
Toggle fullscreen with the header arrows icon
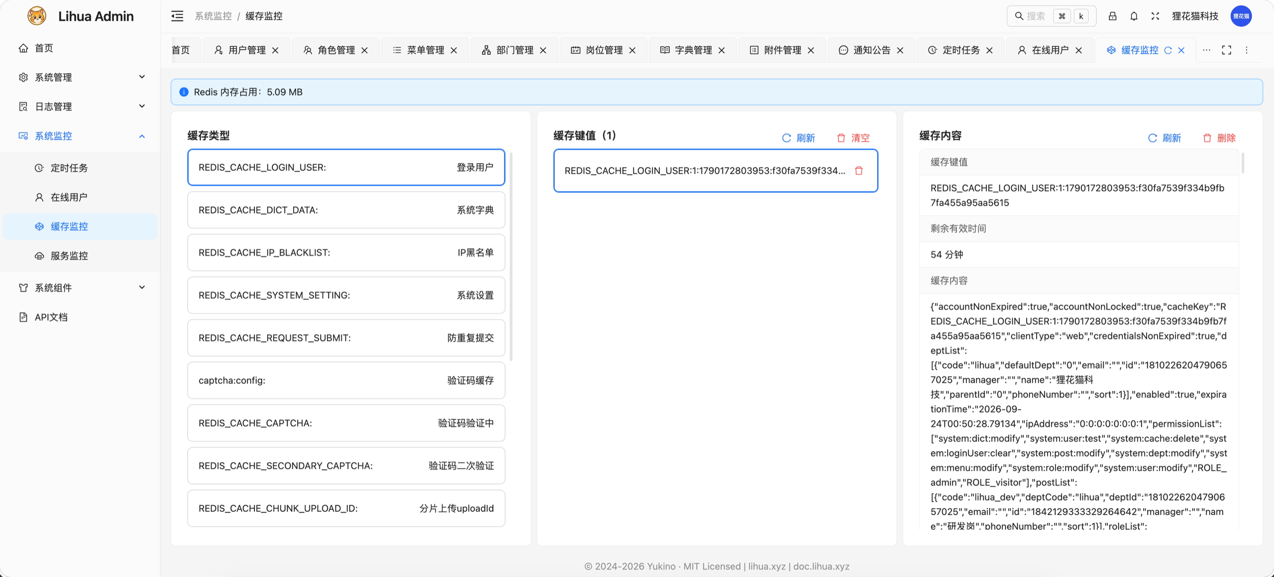1155,16
